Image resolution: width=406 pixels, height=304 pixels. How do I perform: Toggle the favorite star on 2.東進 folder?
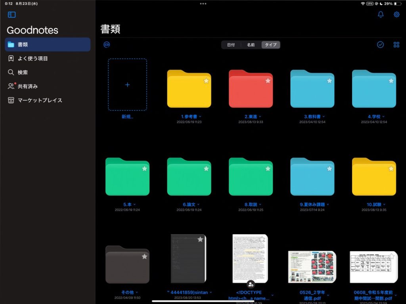268,80
